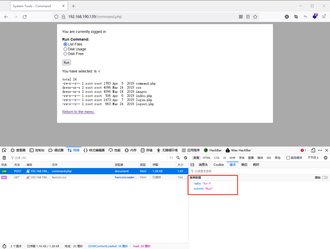
Task: Filter requests by WS type
Action: click(269, 158)
